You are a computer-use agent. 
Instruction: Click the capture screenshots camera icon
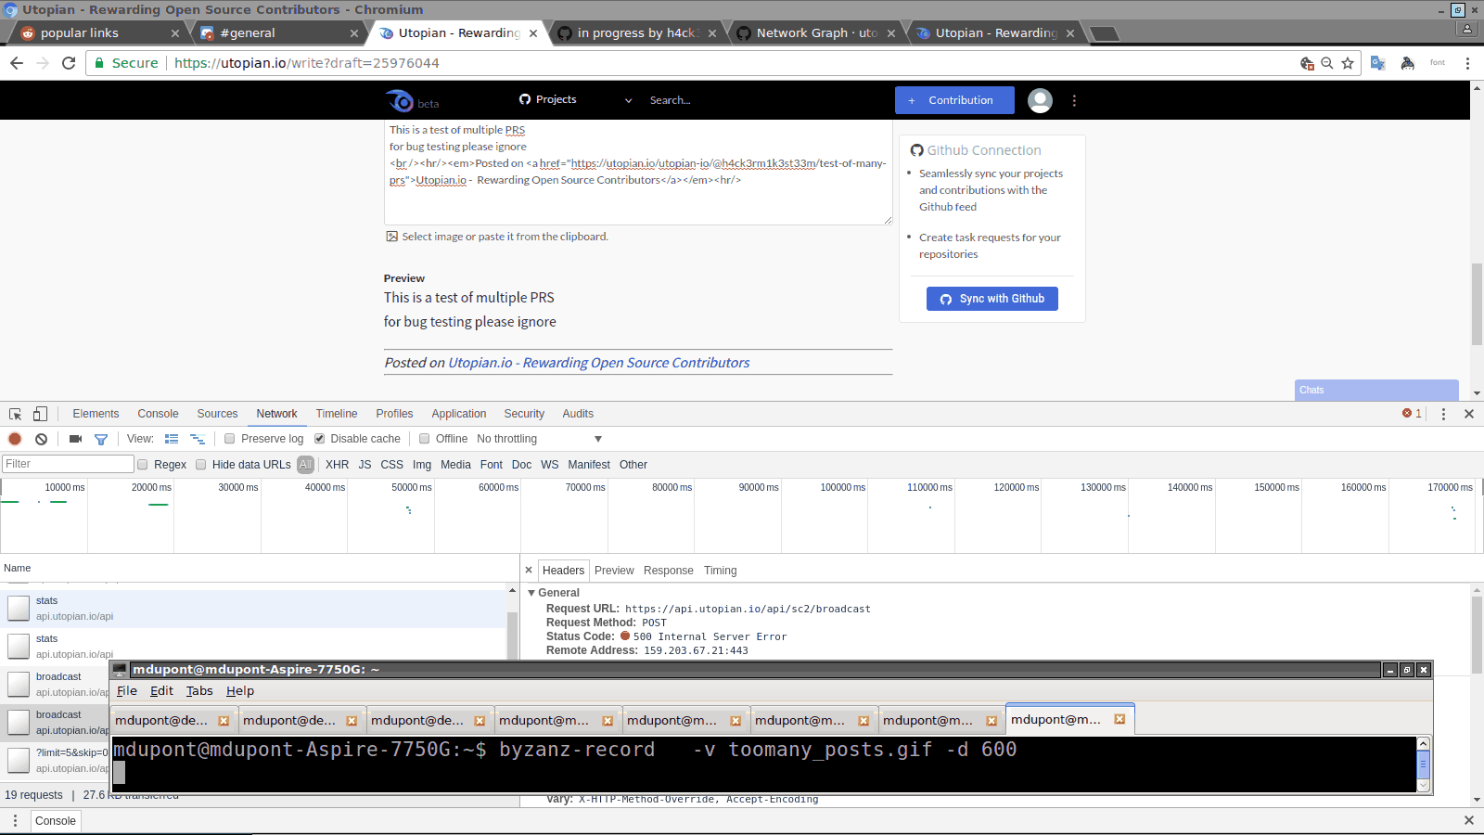pyautogui.click(x=75, y=439)
